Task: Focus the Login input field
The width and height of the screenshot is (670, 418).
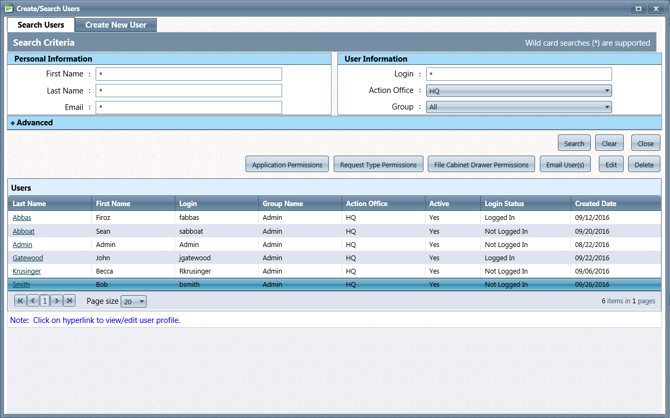Action: [519, 74]
